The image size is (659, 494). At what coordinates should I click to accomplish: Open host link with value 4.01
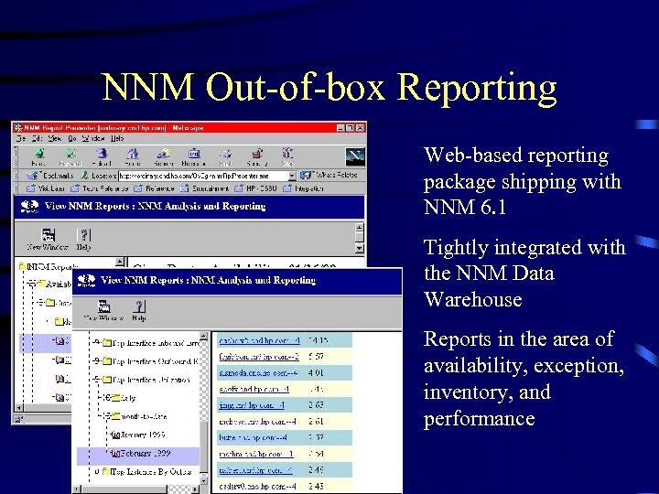pos(258,373)
